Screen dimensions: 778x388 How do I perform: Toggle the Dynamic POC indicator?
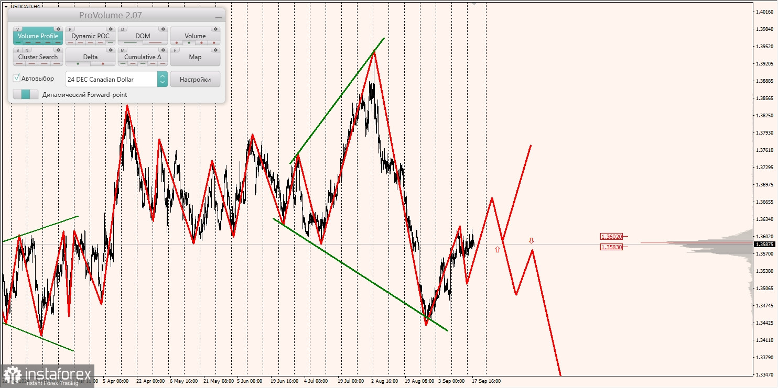click(90, 36)
